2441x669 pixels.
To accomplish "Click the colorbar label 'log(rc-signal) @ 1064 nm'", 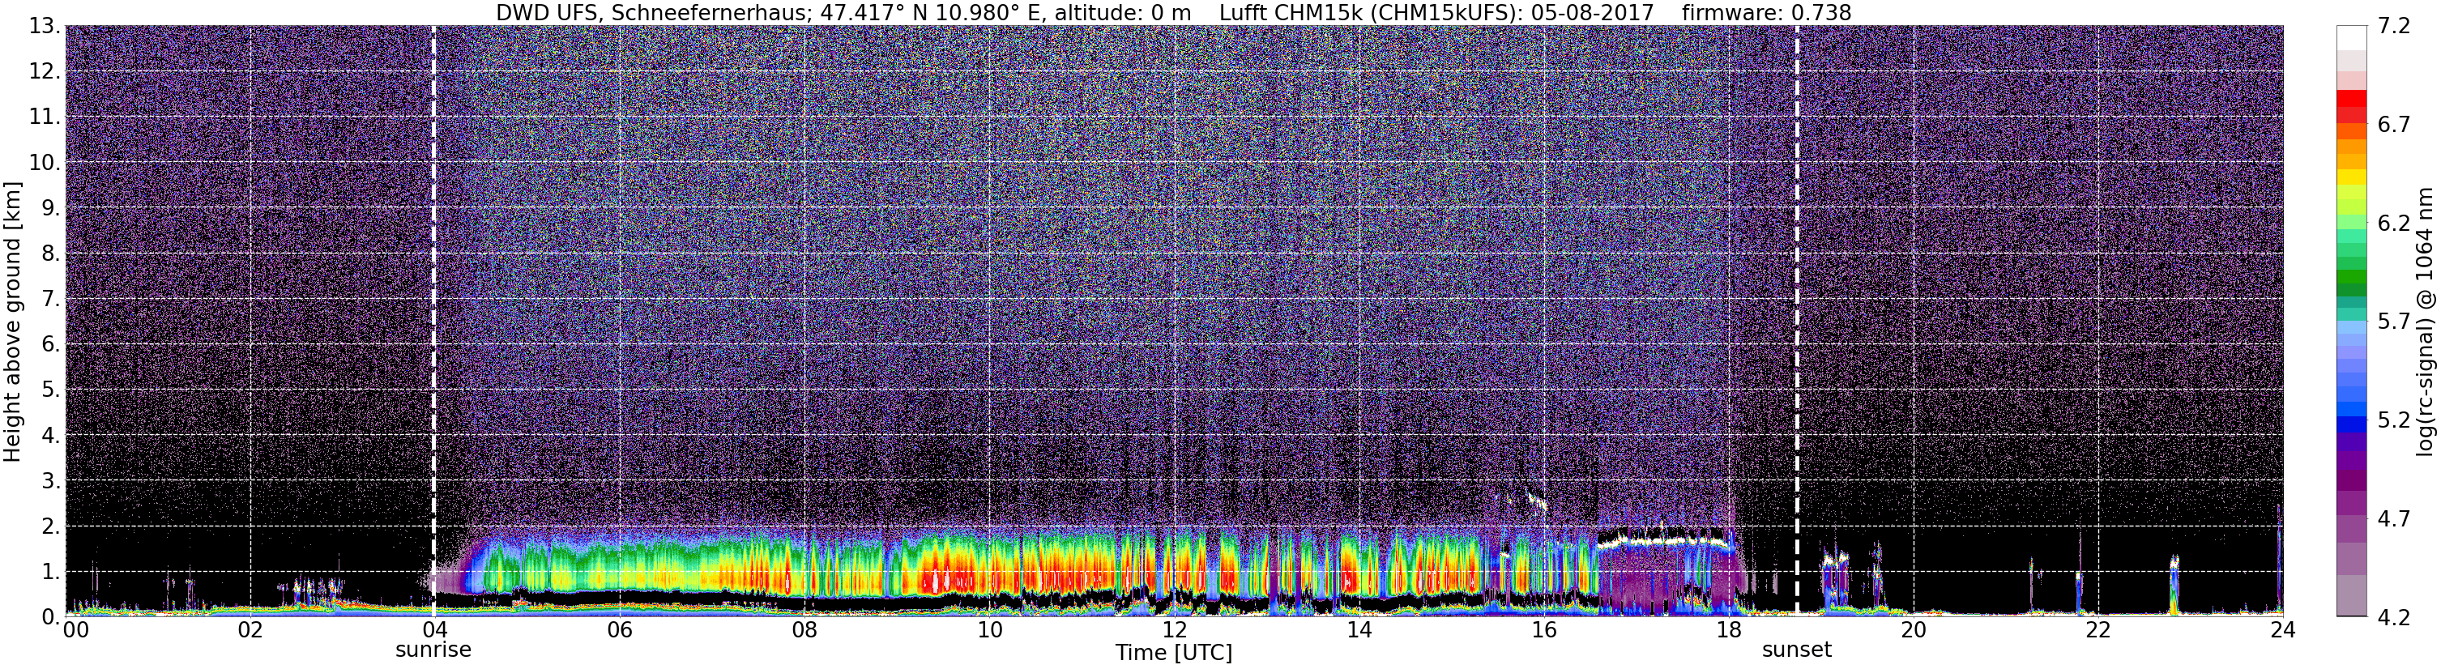I will pos(2426,322).
